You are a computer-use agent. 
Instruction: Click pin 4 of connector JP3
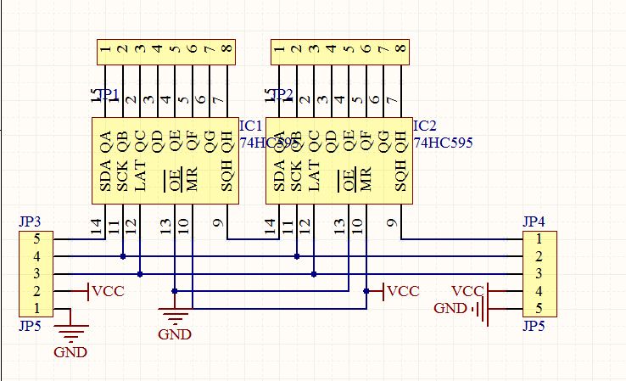(36, 256)
